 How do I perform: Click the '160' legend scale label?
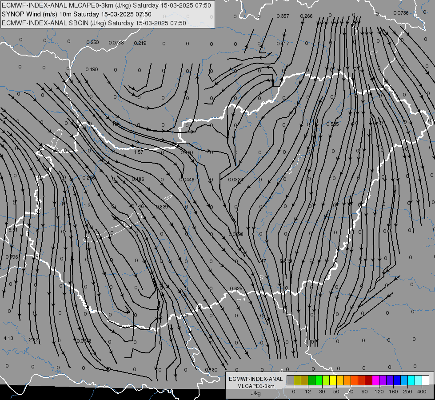click(x=393, y=392)
